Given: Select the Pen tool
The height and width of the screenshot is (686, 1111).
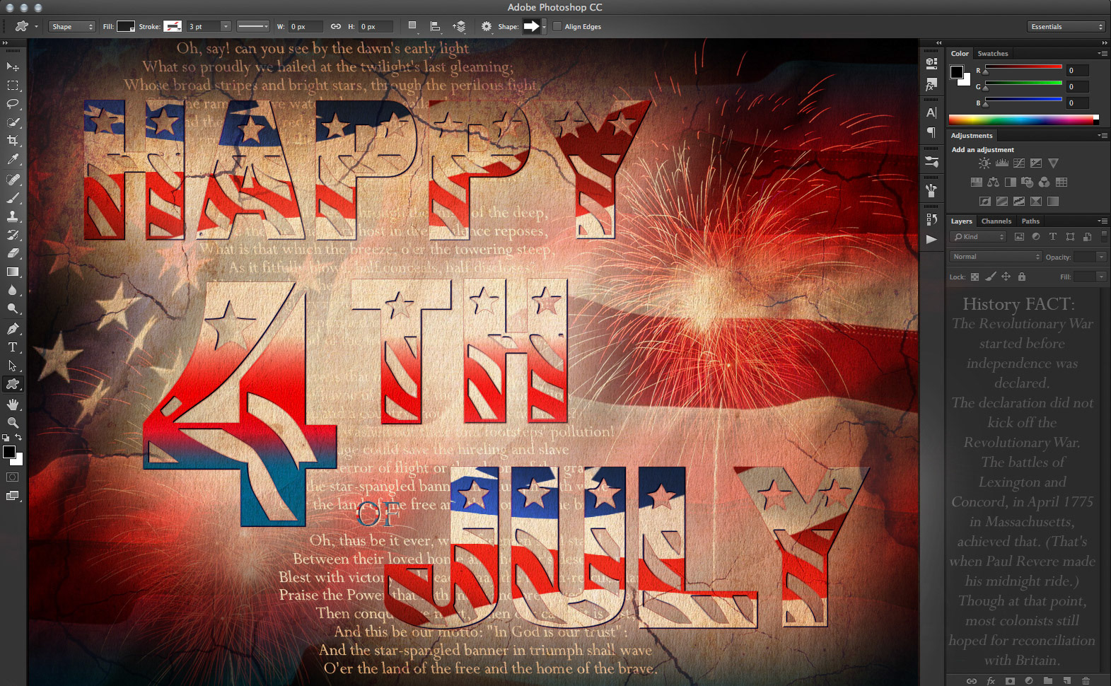Looking at the screenshot, I should point(13,329).
